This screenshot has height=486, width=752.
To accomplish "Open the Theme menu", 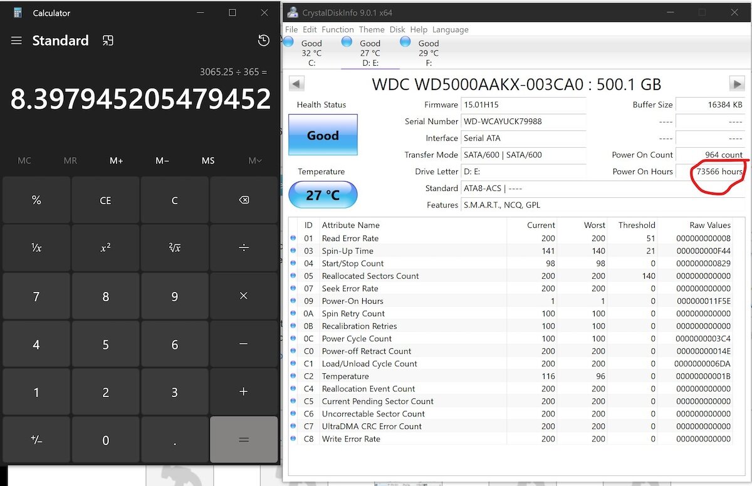I will pyautogui.click(x=372, y=29).
